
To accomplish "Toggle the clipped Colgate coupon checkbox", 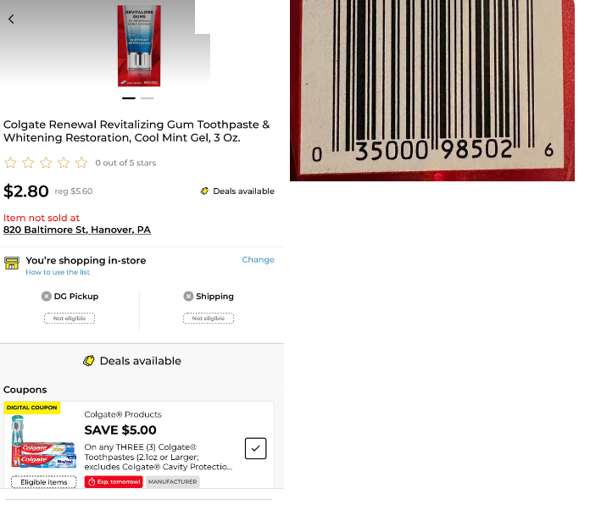I will [256, 448].
